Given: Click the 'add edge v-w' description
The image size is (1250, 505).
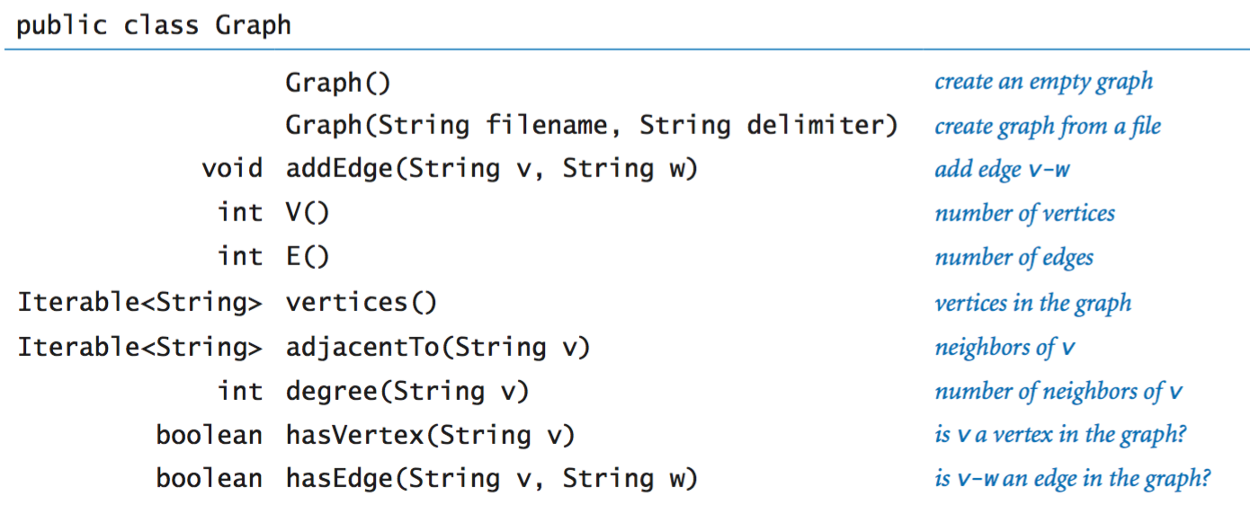Looking at the screenshot, I should pos(1002,170).
